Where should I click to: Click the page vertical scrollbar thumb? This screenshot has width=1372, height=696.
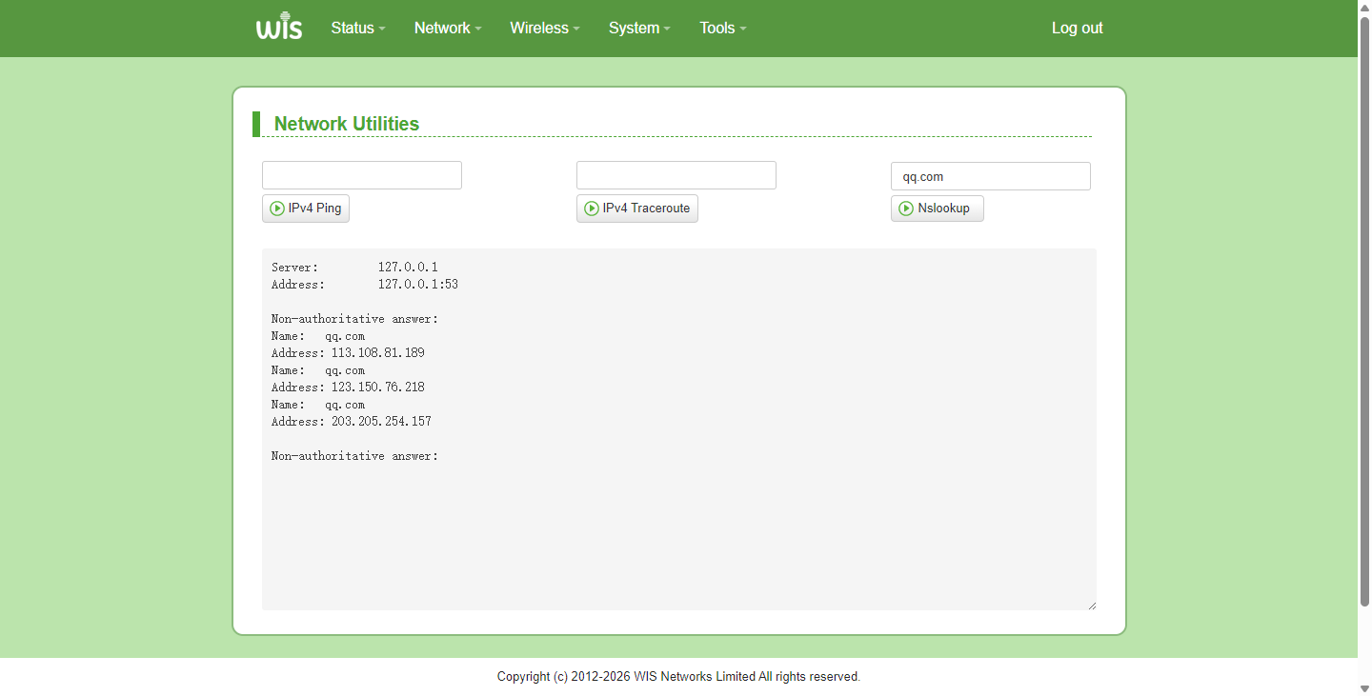click(x=1364, y=310)
